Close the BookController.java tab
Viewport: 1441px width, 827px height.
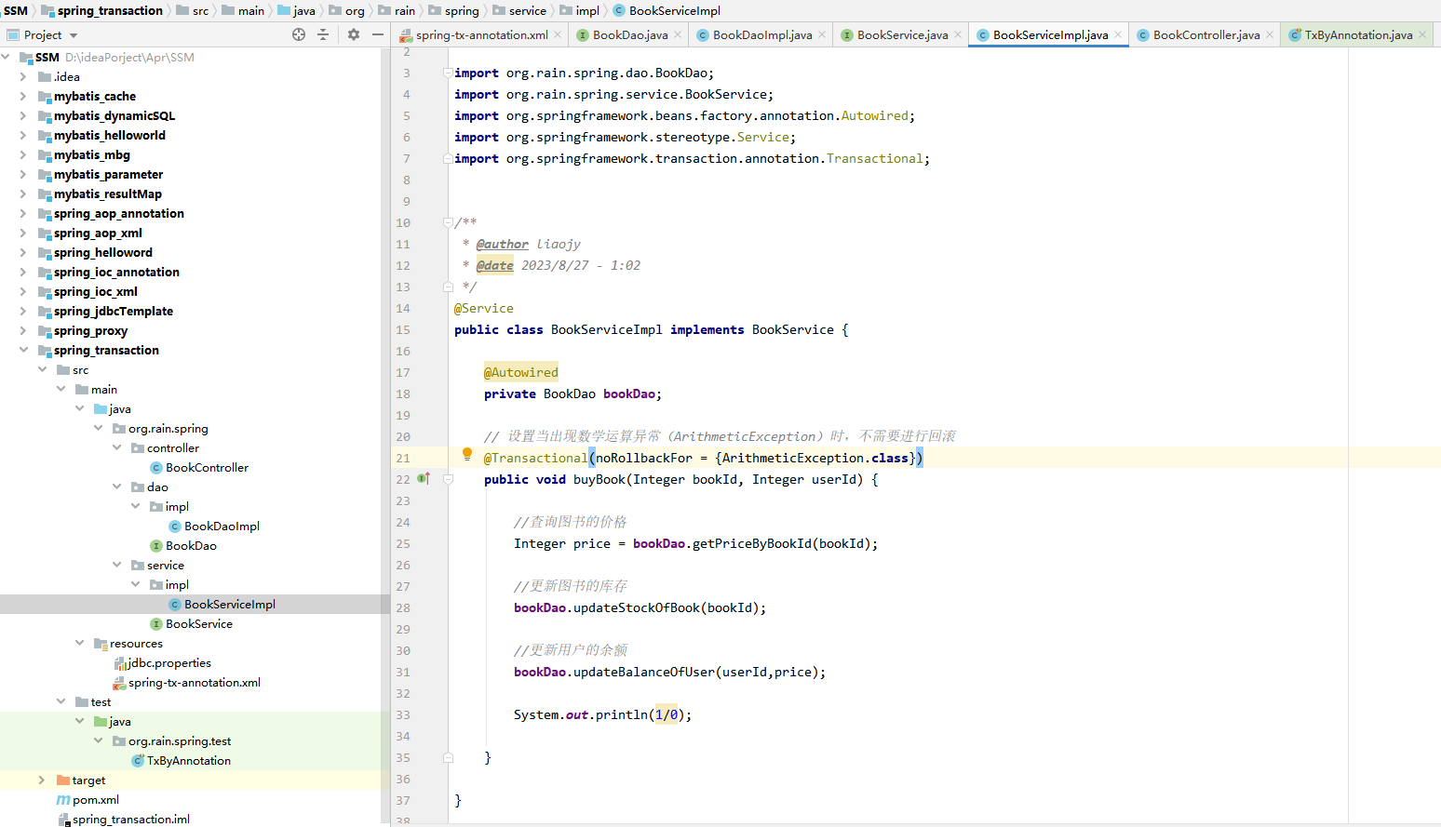[x=1270, y=34]
